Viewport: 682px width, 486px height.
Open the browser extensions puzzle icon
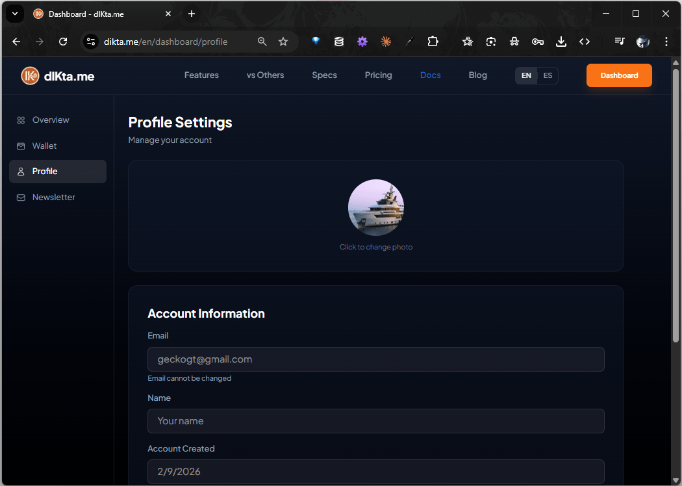tap(433, 41)
